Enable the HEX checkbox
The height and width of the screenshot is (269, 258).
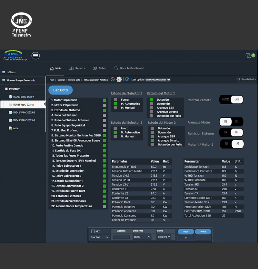click(x=93, y=231)
